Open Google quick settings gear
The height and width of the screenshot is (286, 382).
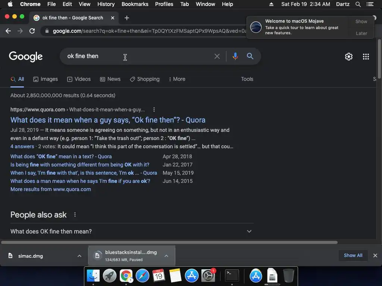pos(349,57)
